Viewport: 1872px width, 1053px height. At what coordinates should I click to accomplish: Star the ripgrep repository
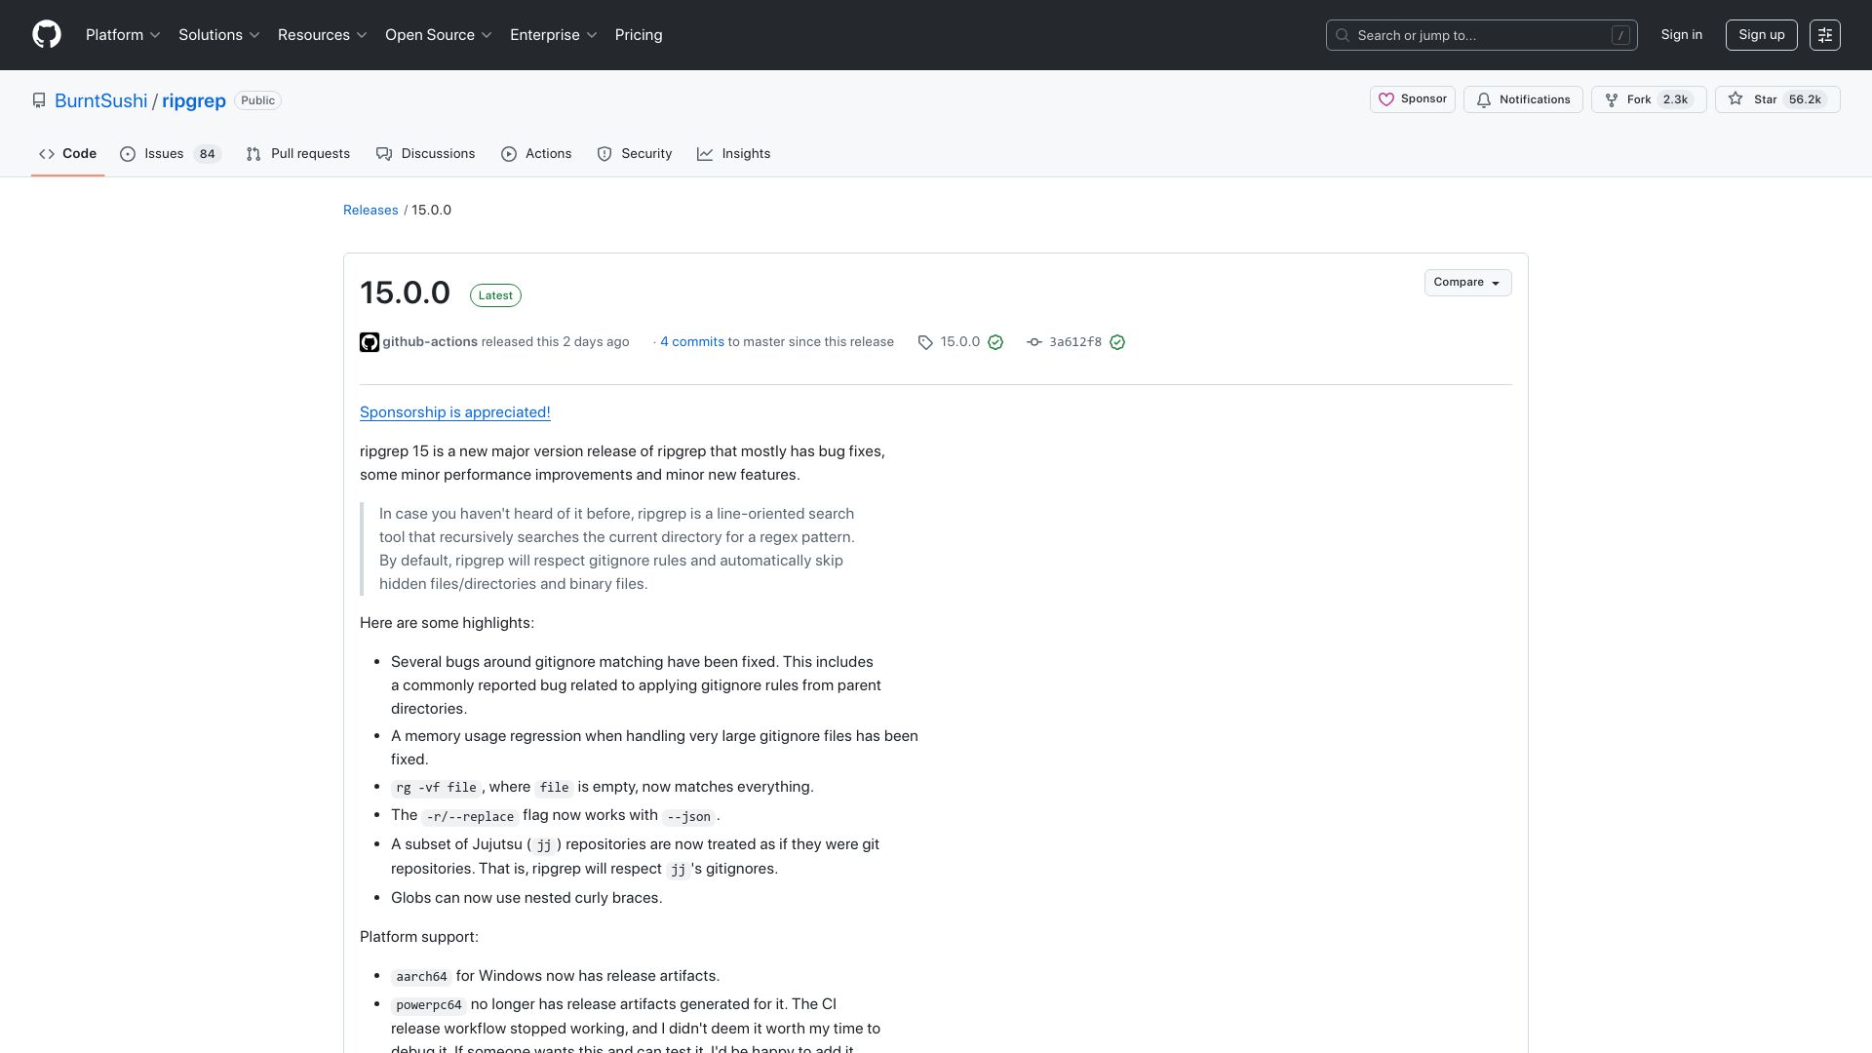click(1777, 99)
